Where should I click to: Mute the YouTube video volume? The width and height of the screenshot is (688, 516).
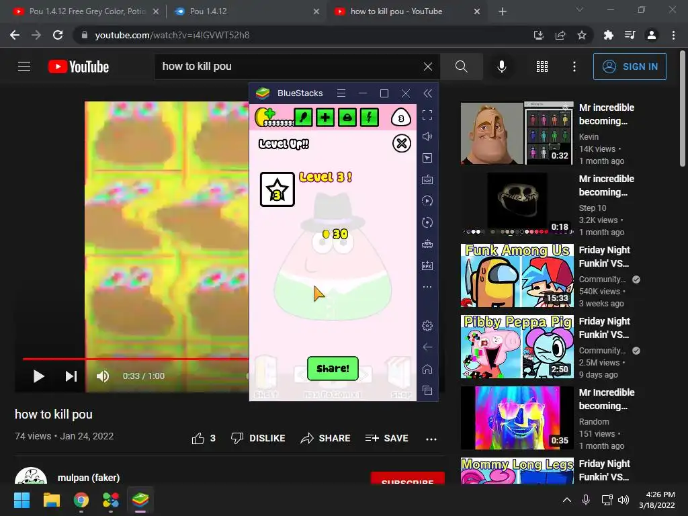(x=103, y=376)
